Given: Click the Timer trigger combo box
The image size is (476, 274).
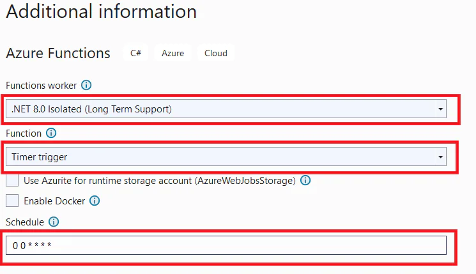Looking at the screenshot, I should [x=226, y=156].
